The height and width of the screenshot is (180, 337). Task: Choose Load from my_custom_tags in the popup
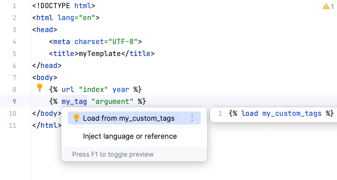(129, 118)
